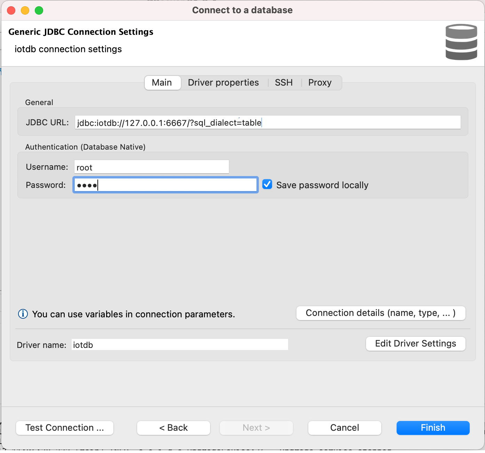Screen dimensions: 485x453
Task: Close the Connect to a database window
Action: click(x=11, y=10)
